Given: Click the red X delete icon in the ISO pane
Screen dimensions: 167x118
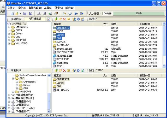Looking at the screenshot, I should point(64,19).
